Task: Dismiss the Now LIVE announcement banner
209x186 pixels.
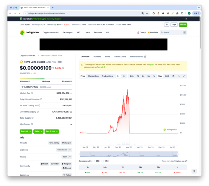Action: tap(186, 19)
